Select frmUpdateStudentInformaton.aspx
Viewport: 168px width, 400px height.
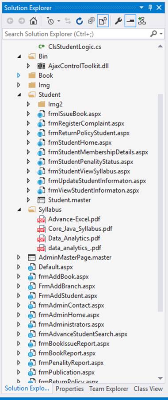point(97,181)
